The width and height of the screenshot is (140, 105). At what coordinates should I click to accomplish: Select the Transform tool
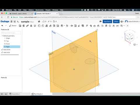79,26
